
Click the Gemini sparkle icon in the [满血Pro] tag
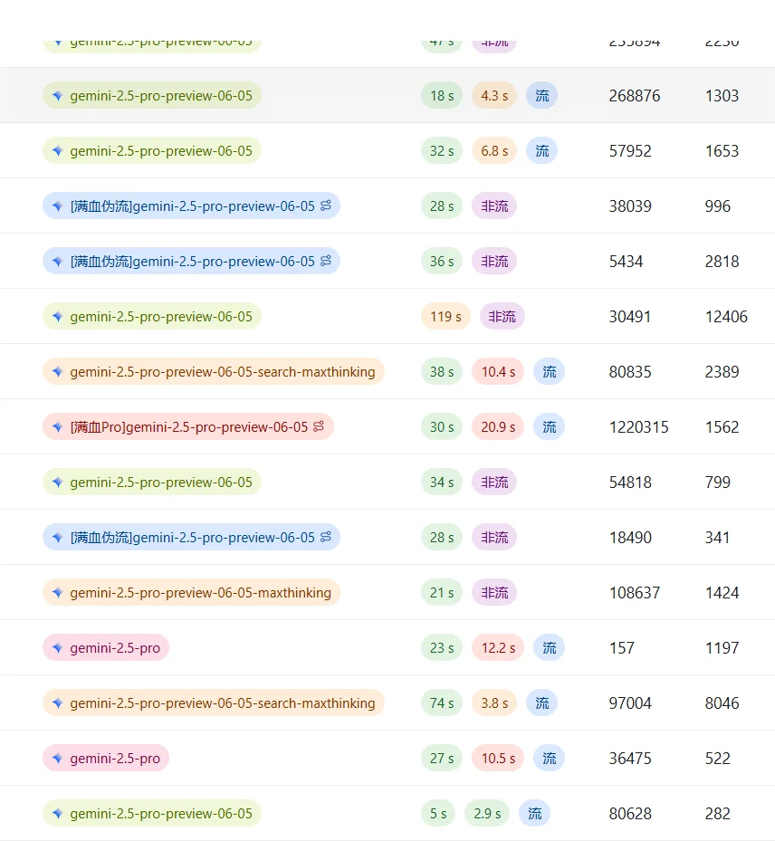point(58,426)
